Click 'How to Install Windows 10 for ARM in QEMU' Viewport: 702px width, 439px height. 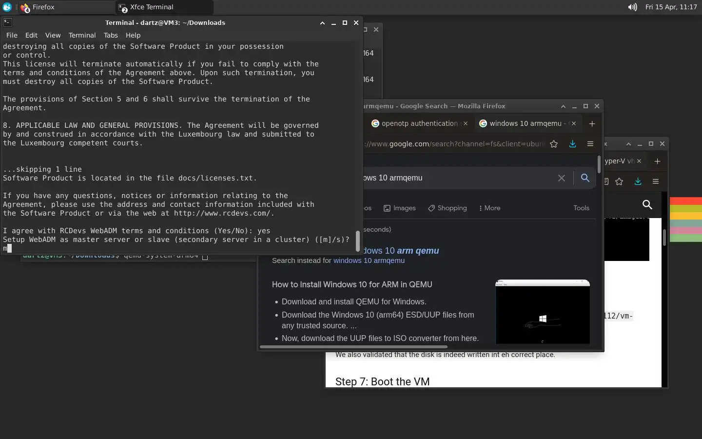[x=352, y=284]
